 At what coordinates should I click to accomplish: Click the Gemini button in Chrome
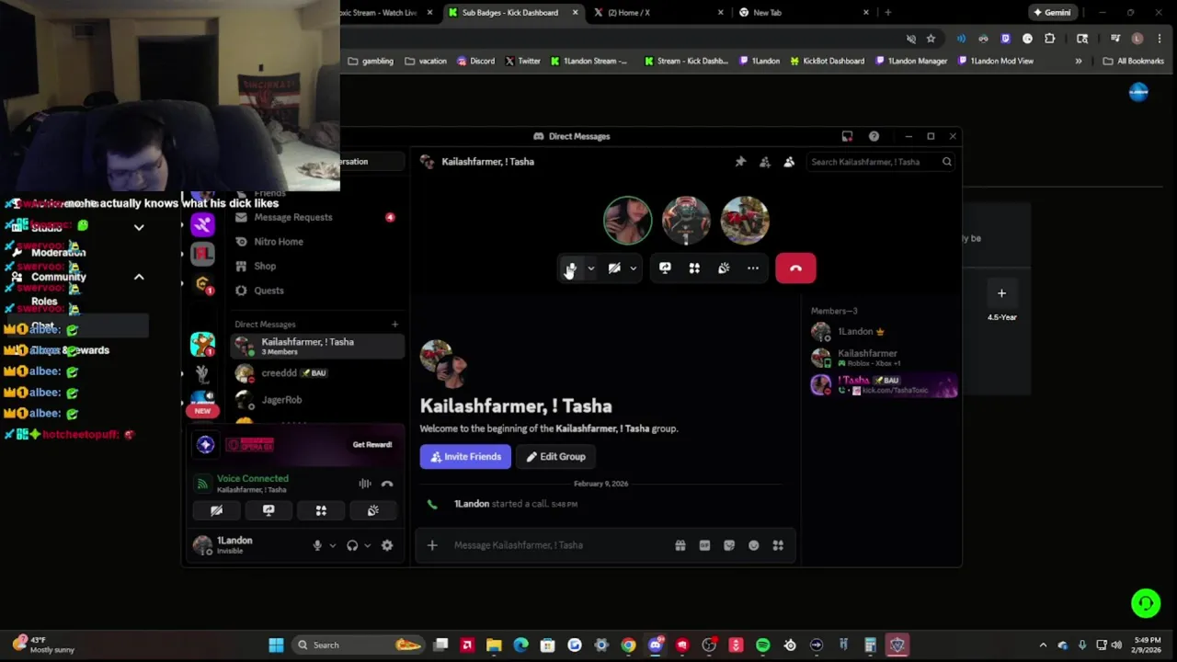click(x=1052, y=13)
